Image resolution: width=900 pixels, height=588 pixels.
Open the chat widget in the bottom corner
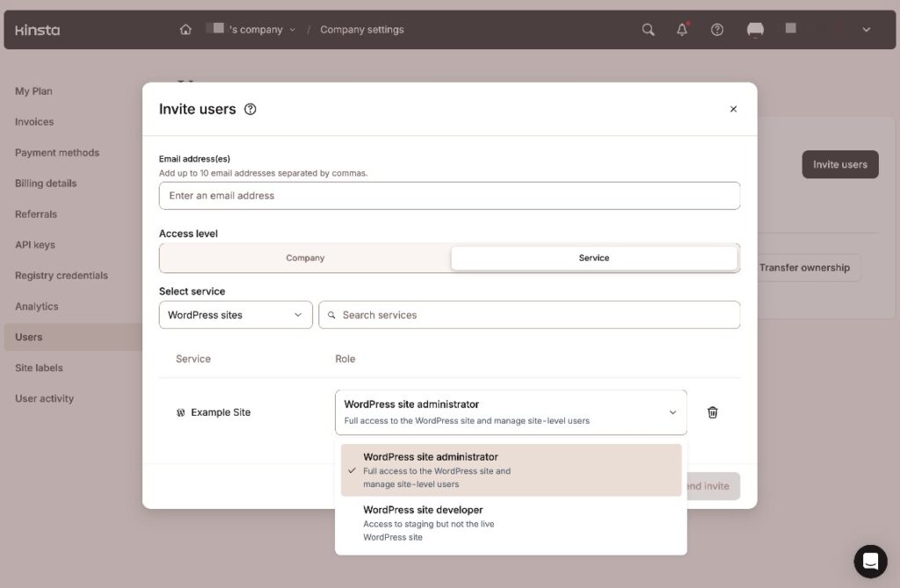(x=870, y=561)
